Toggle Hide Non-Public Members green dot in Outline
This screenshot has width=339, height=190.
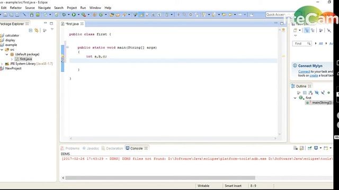pos(328,93)
